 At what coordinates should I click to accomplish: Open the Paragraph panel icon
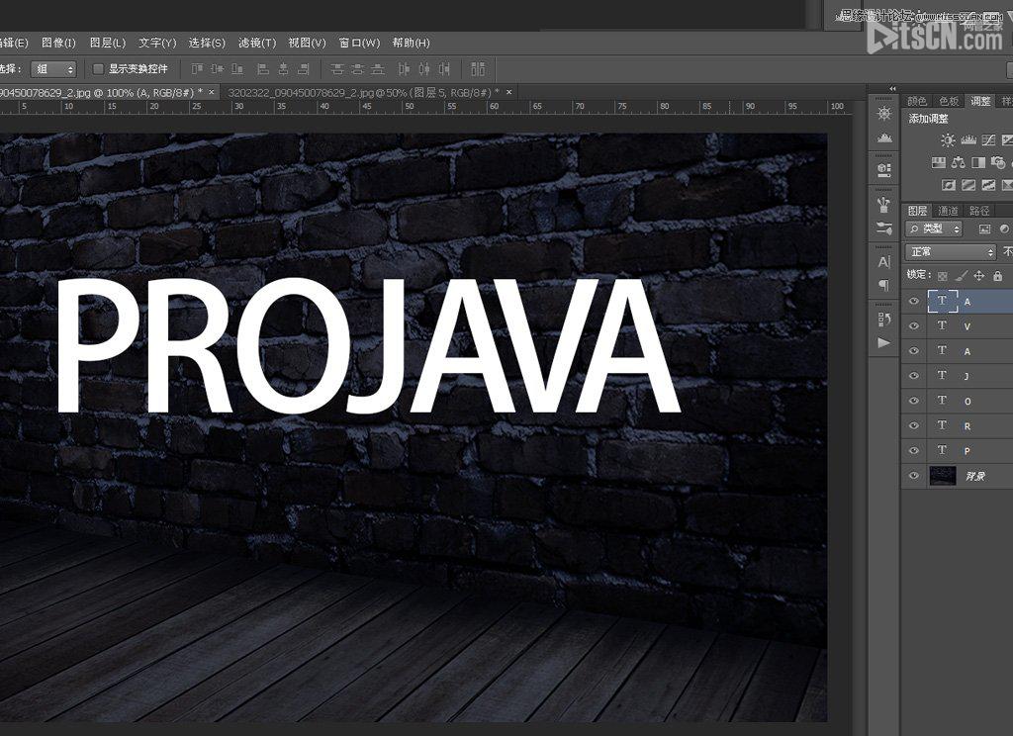coord(884,285)
